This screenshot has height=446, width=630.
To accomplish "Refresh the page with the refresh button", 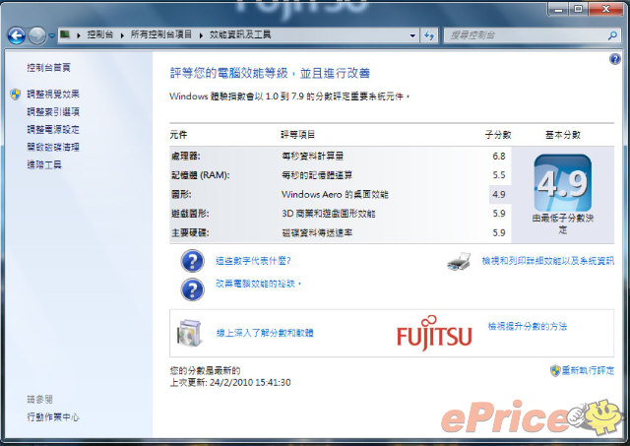I will pos(429,35).
